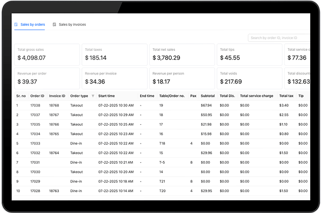Sort by the Subtotal column header
This screenshot has height=213, width=321.
click(208, 96)
